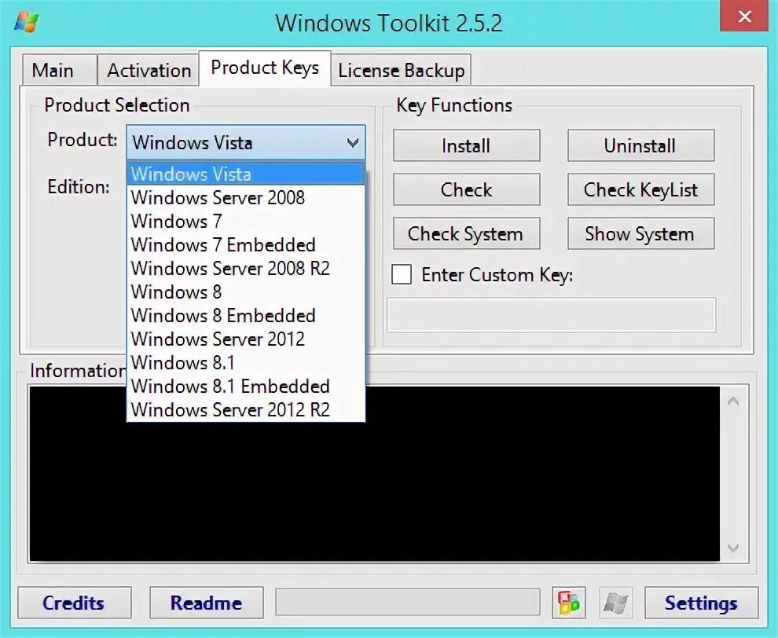778x638 pixels.
Task: Select the Product Keys tab
Action: [265, 68]
